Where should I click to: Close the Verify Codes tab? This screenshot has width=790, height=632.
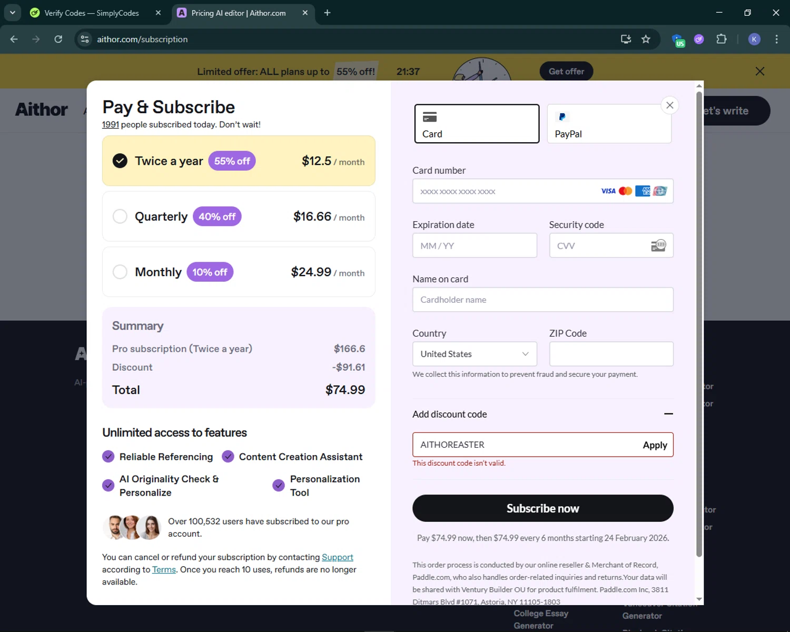pos(158,13)
